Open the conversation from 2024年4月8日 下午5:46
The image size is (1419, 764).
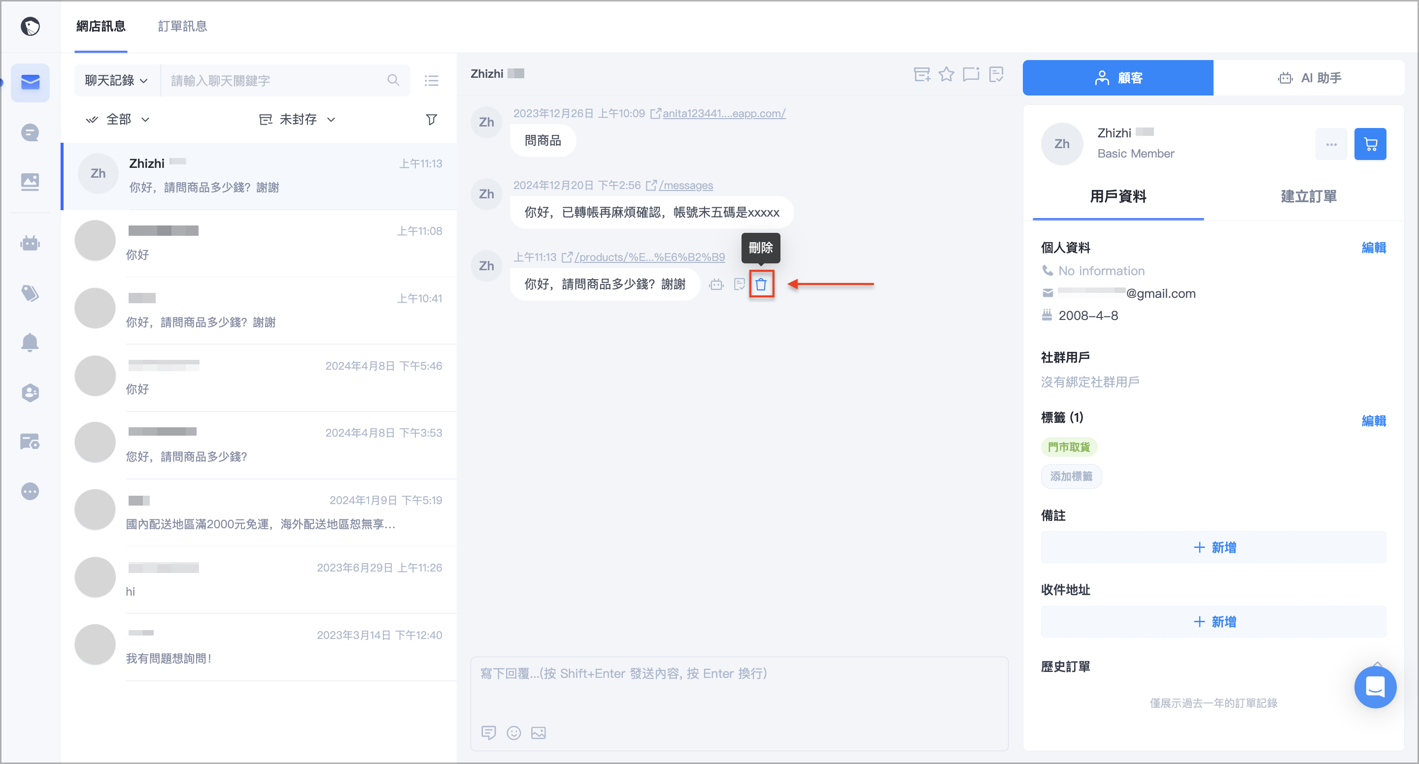259,378
